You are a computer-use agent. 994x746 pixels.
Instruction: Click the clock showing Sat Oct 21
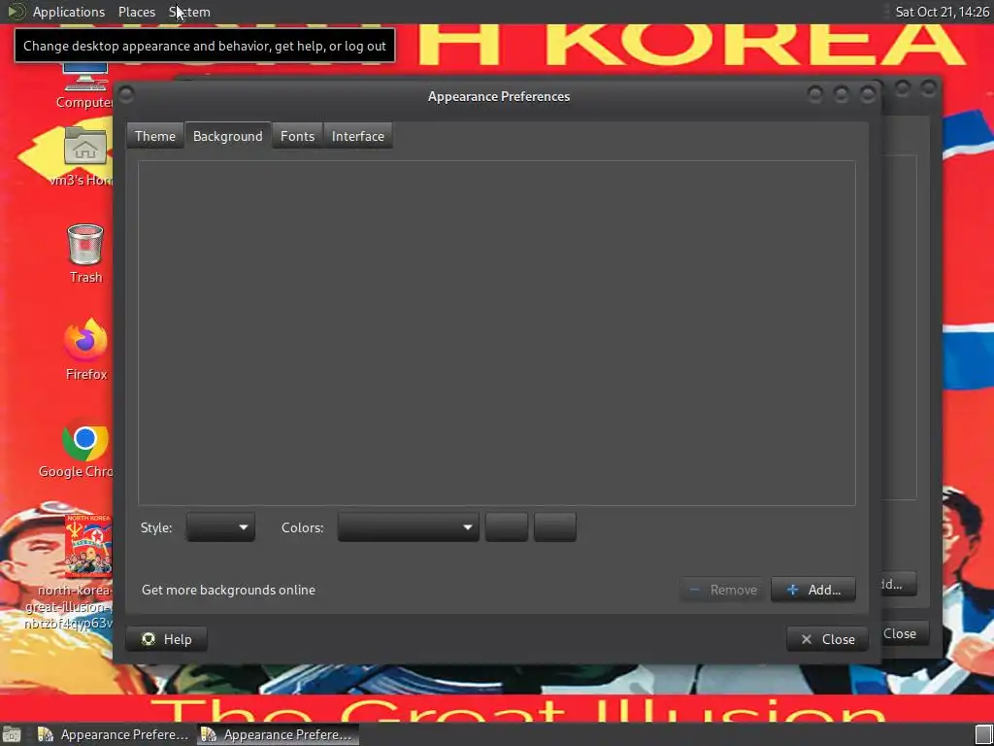942,12
